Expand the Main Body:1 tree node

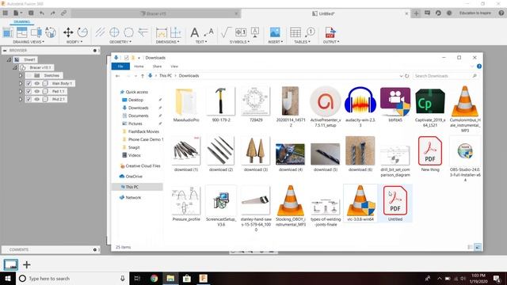(21, 83)
